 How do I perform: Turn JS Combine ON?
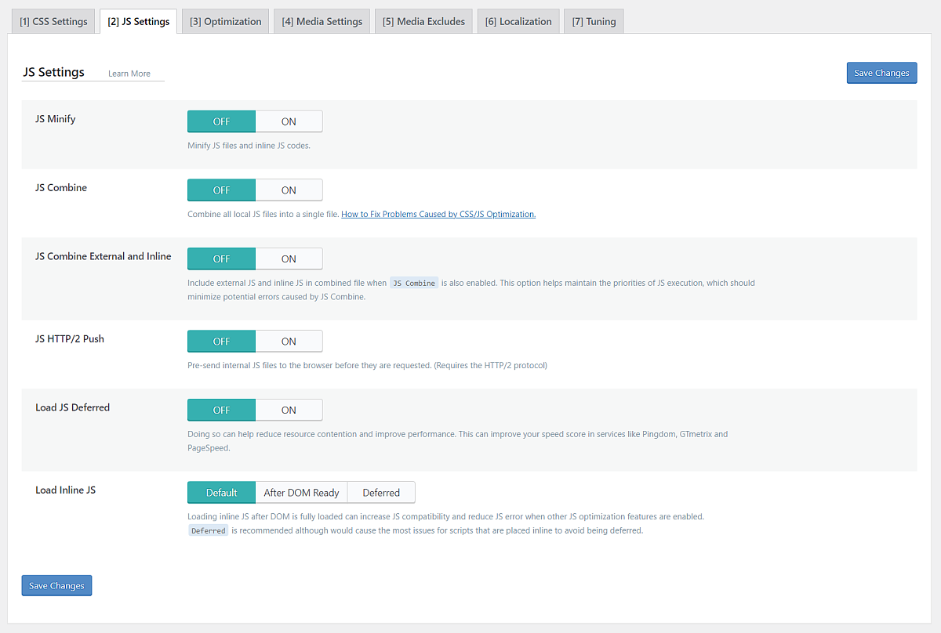[289, 190]
